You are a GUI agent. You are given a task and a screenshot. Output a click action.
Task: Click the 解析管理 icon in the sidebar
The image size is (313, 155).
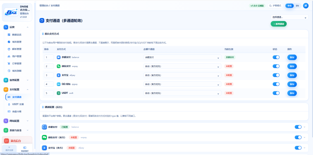(9, 49)
